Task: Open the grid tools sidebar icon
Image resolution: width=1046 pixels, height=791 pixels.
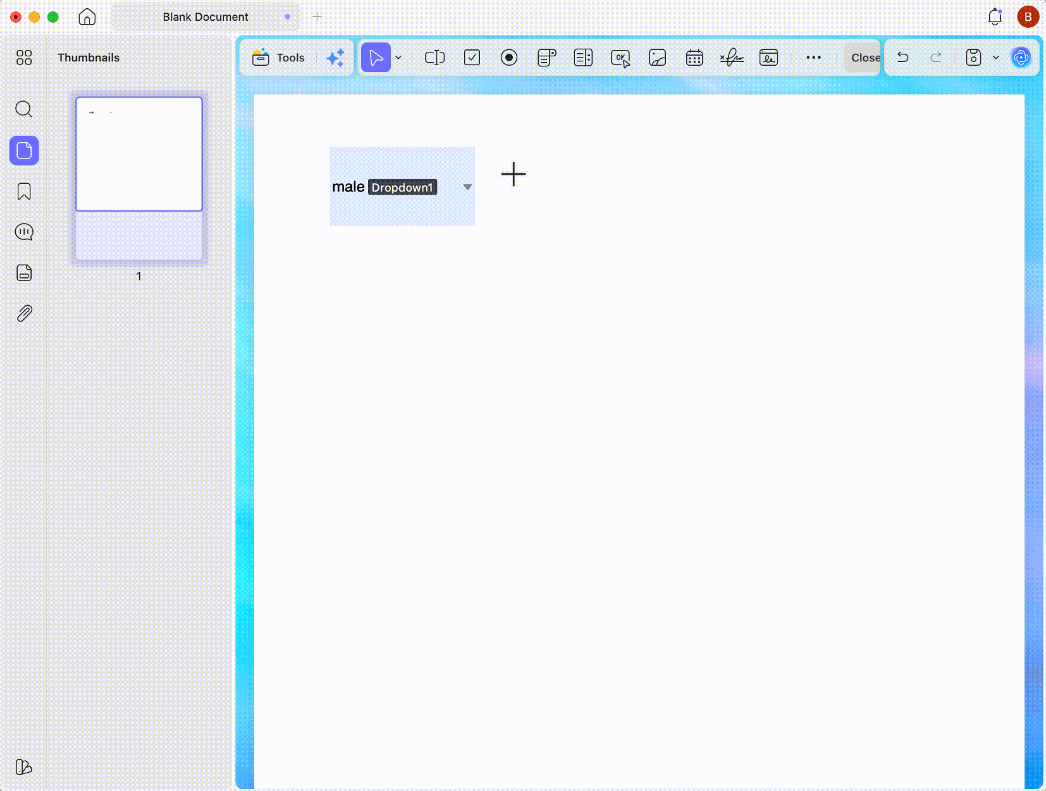Action: [24, 57]
